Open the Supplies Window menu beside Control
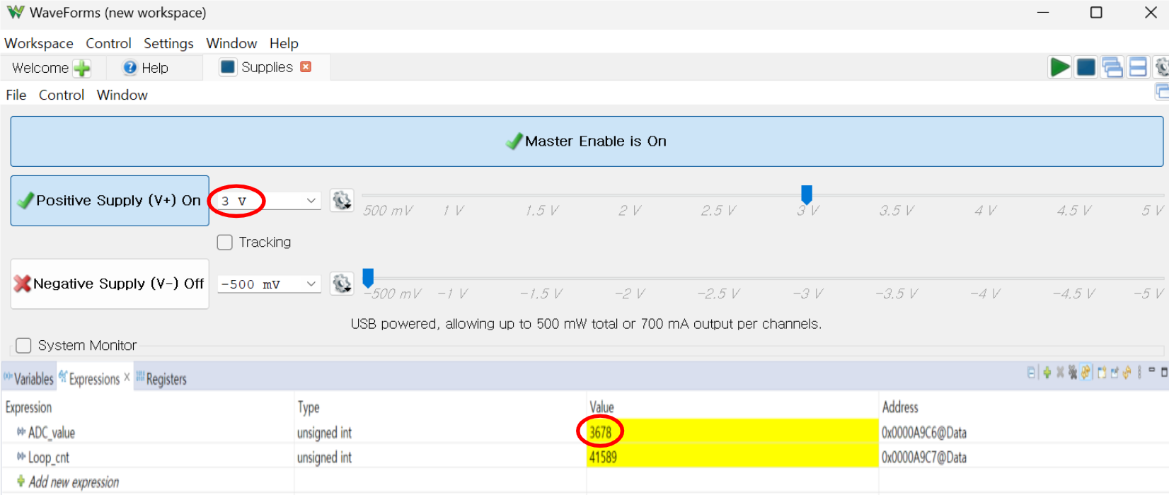Screen dimensions: 1169x495 click(122, 95)
